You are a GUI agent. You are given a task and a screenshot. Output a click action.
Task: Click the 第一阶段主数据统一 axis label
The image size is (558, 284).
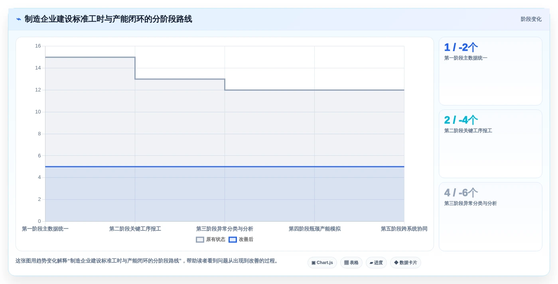(45, 229)
